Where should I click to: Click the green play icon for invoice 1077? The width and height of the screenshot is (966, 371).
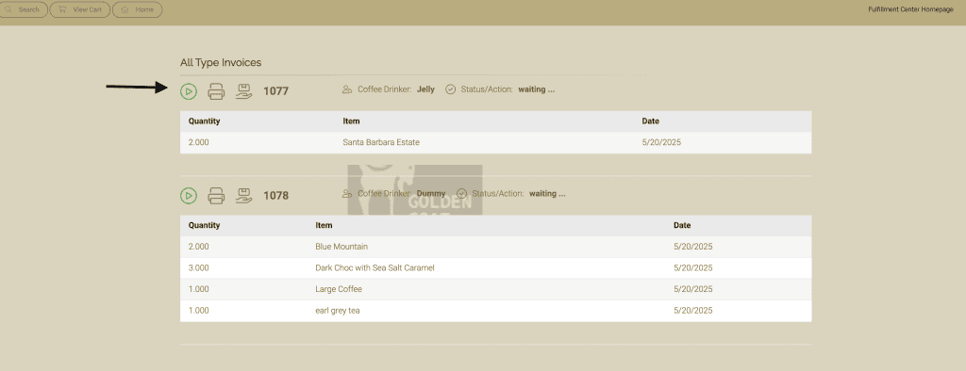[189, 91]
